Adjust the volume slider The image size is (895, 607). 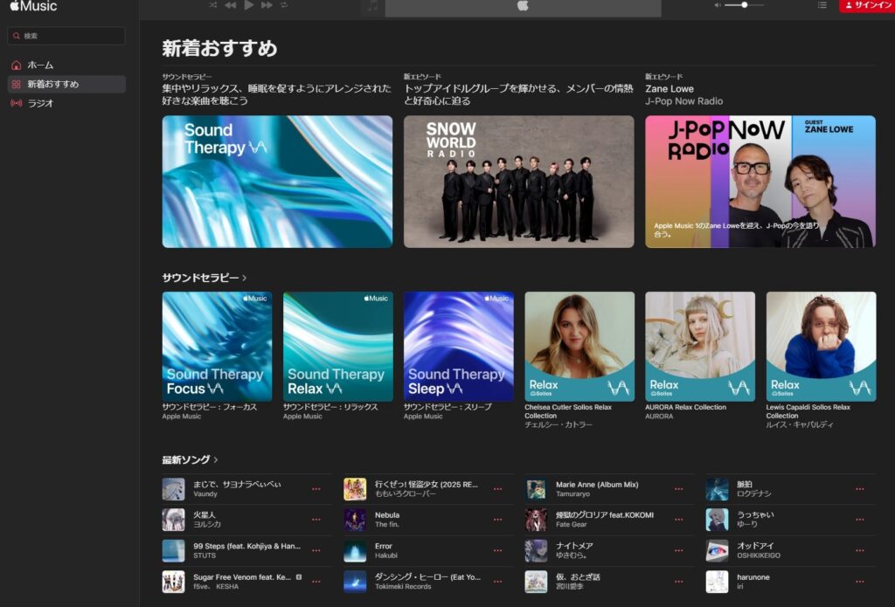point(745,5)
